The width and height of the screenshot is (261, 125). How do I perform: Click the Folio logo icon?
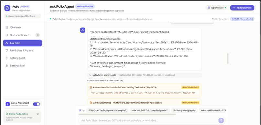point(7,8)
